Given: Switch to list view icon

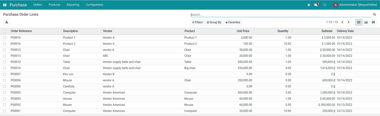Looking at the screenshot, I should [359, 22].
